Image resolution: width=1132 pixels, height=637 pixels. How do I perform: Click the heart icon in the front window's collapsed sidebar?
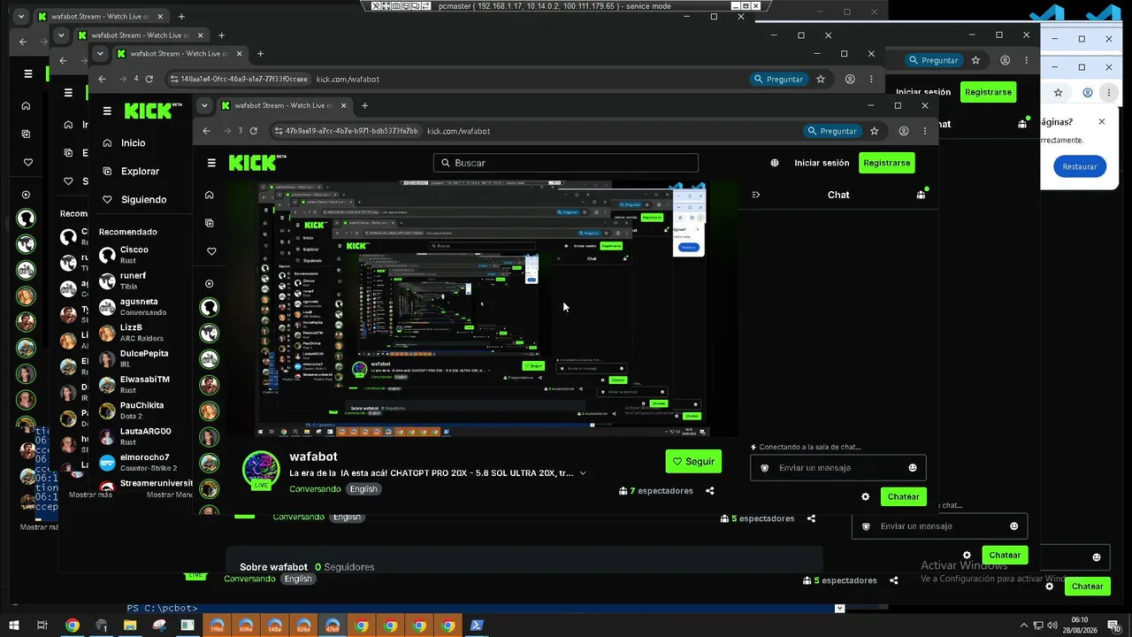(210, 251)
